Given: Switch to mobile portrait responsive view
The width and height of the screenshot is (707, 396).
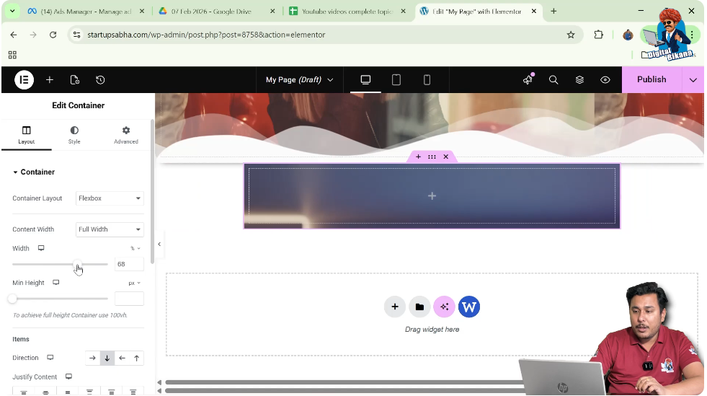Looking at the screenshot, I should click(427, 80).
